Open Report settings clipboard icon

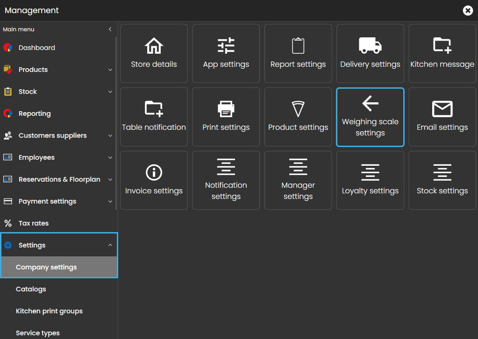click(x=298, y=46)
